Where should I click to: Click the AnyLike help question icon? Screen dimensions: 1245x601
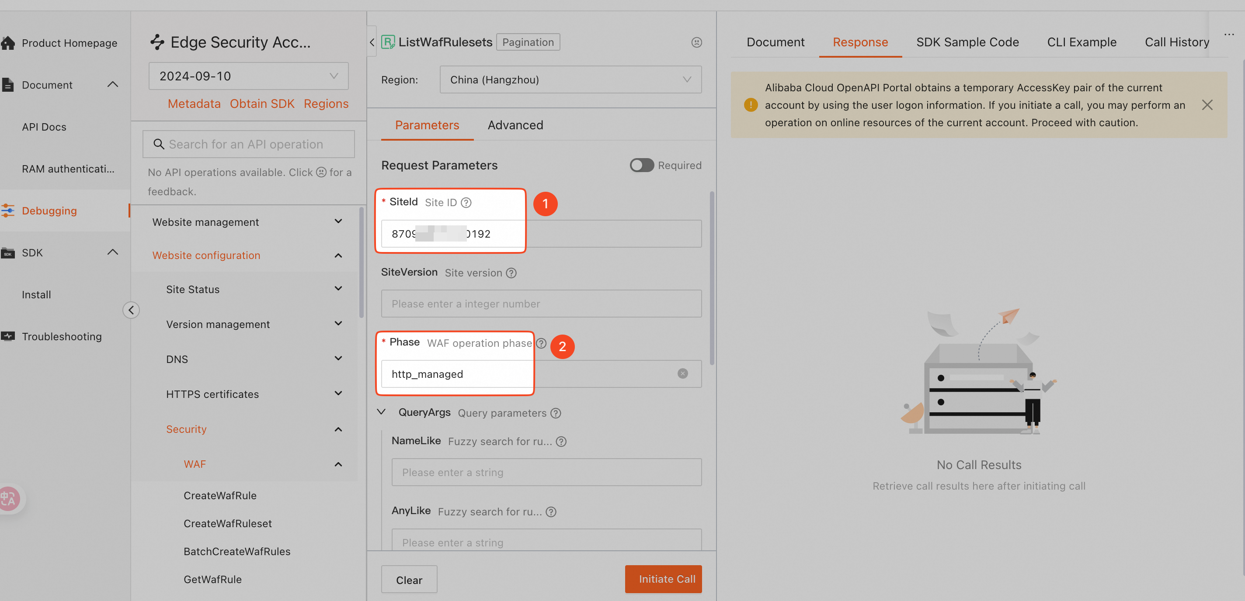(551, 512)
